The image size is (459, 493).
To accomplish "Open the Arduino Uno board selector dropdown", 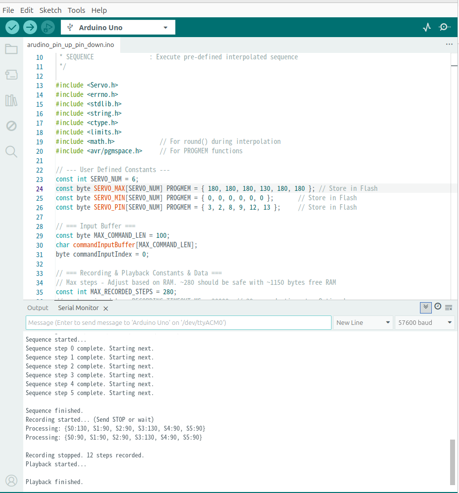I will point(118,27).
